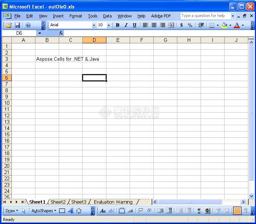Open the Name Box dropdown arrow

click(x=40, y=33)
